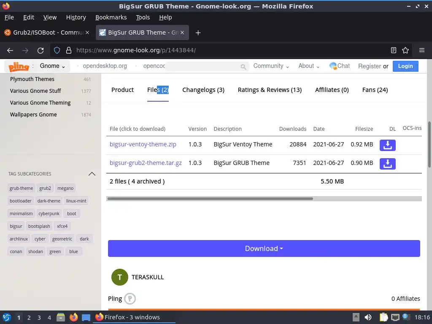This screenshot has width=432, height=324.
Task: Select the archlinux tag
Action: (x=19, y=239)
